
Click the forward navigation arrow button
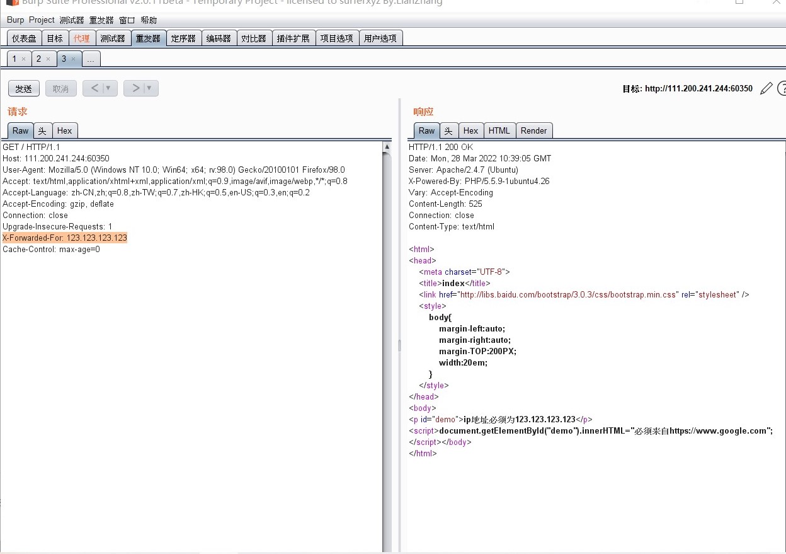coord(135,88)
